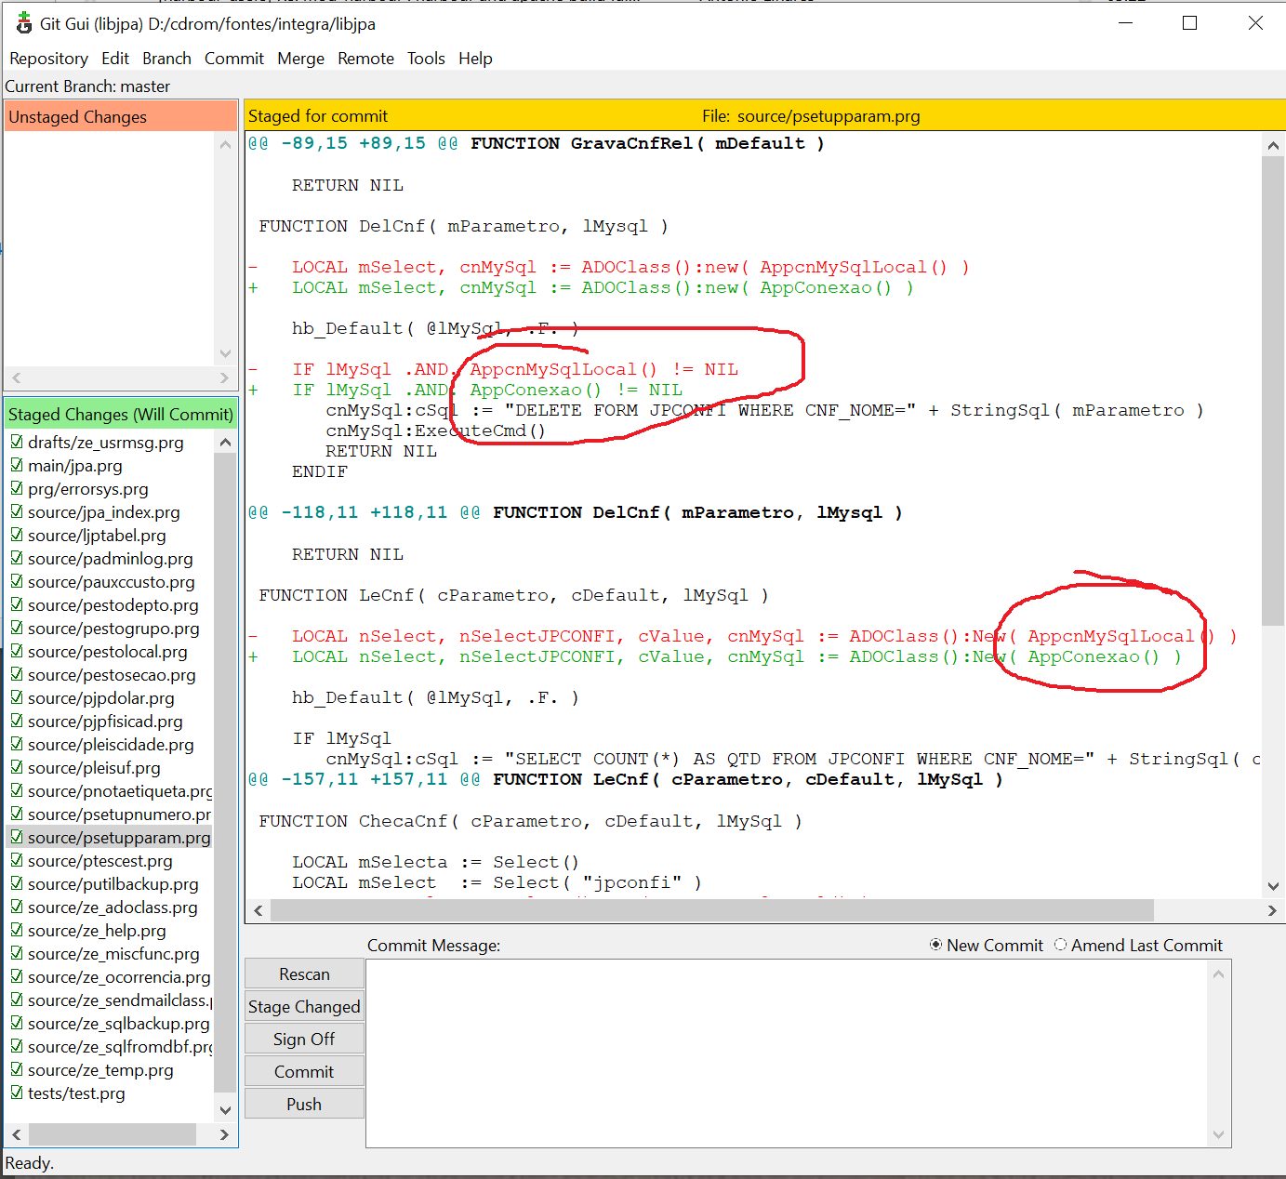Click staged icon beside source/pjpdolar.prg
Viewport: 1286px width, 1179px height.
tap(17, 697)
